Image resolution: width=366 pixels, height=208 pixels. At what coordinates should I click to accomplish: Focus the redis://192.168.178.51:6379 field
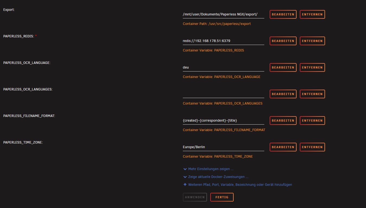(x=224, y=41)
